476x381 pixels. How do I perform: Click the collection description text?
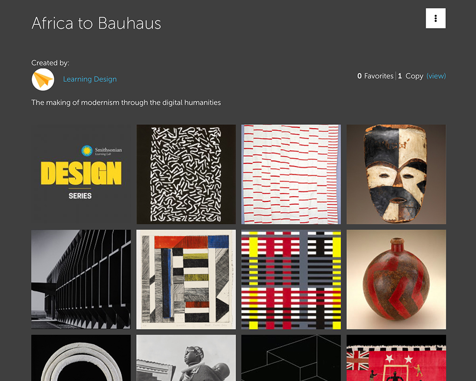[x=126, y=103]
